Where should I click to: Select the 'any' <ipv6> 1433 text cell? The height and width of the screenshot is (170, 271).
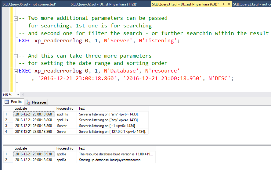click(113, 114)
